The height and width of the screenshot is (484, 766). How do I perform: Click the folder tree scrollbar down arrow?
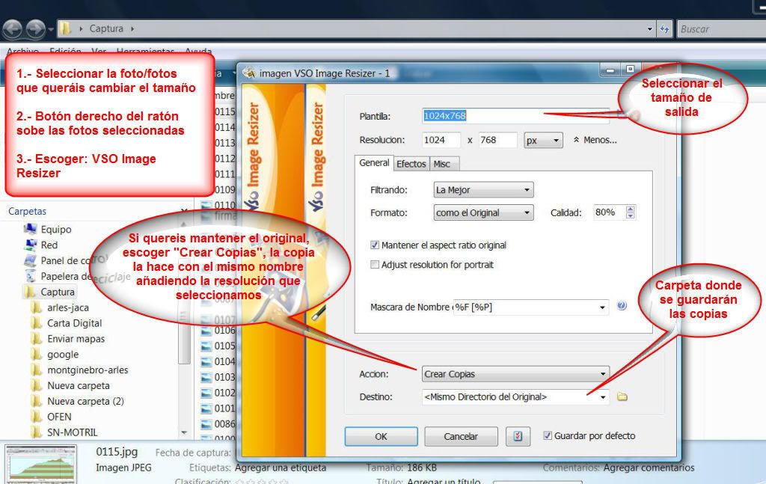pyautogui.click(x=184, y=432)
